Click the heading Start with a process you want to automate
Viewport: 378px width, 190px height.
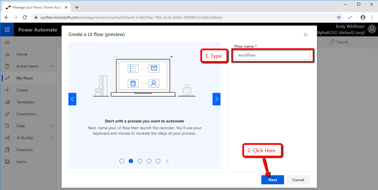[x=144, y=121]
